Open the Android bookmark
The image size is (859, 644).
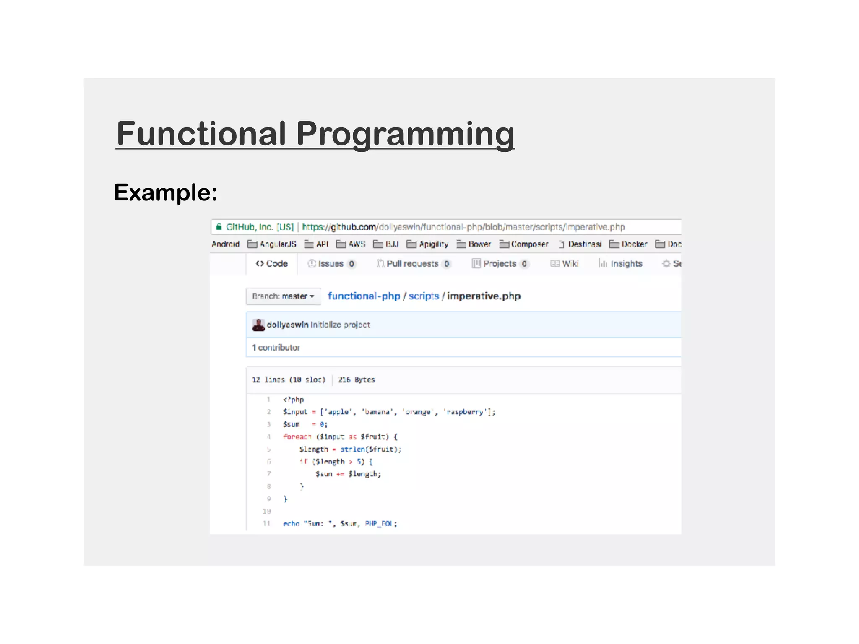tap(226, 244)
